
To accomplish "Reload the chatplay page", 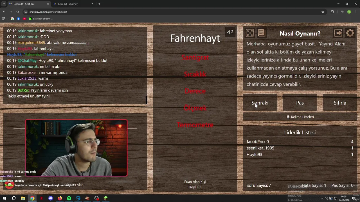I will click(17, 12).
